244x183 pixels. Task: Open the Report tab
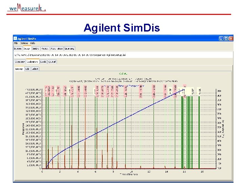(45, 48)
